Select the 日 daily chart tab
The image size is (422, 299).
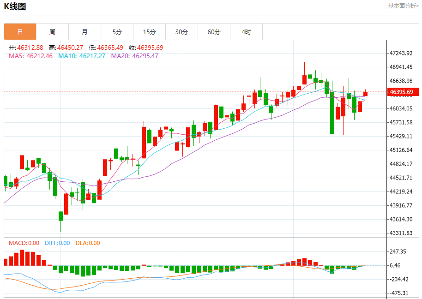(x=20, y=32)
